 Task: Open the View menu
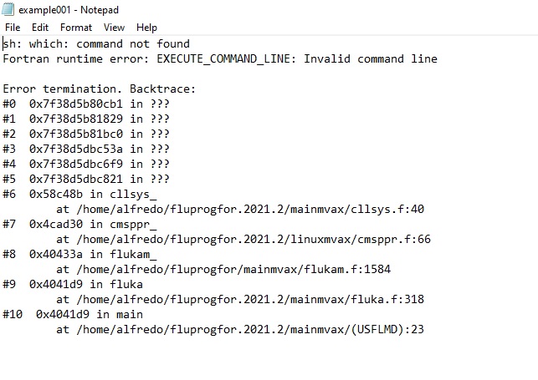pyautogui.click(x=115, y=28)
